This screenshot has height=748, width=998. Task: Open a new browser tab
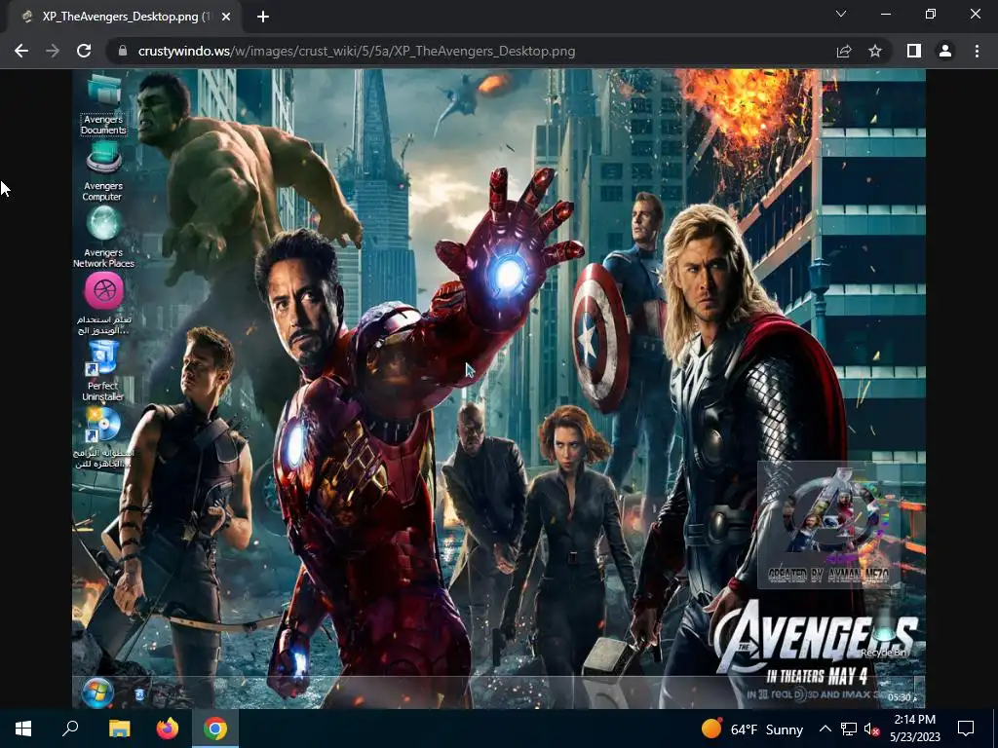click(263, 18)
